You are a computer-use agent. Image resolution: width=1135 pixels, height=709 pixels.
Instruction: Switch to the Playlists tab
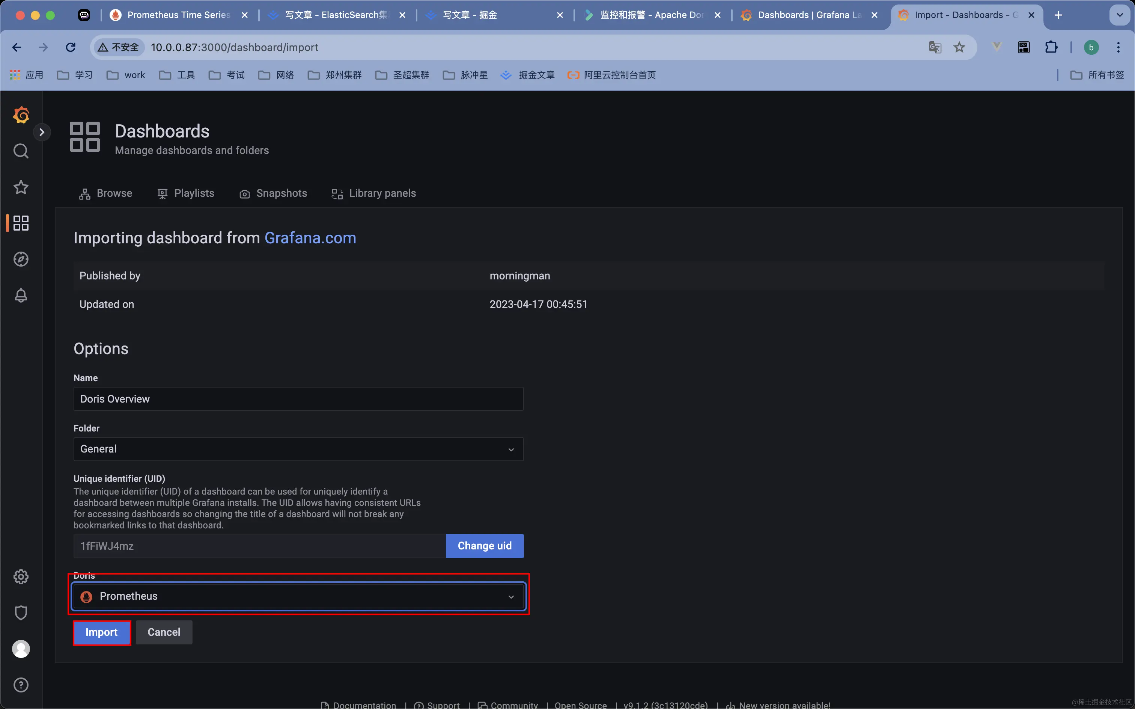click(x=186, y=193)
